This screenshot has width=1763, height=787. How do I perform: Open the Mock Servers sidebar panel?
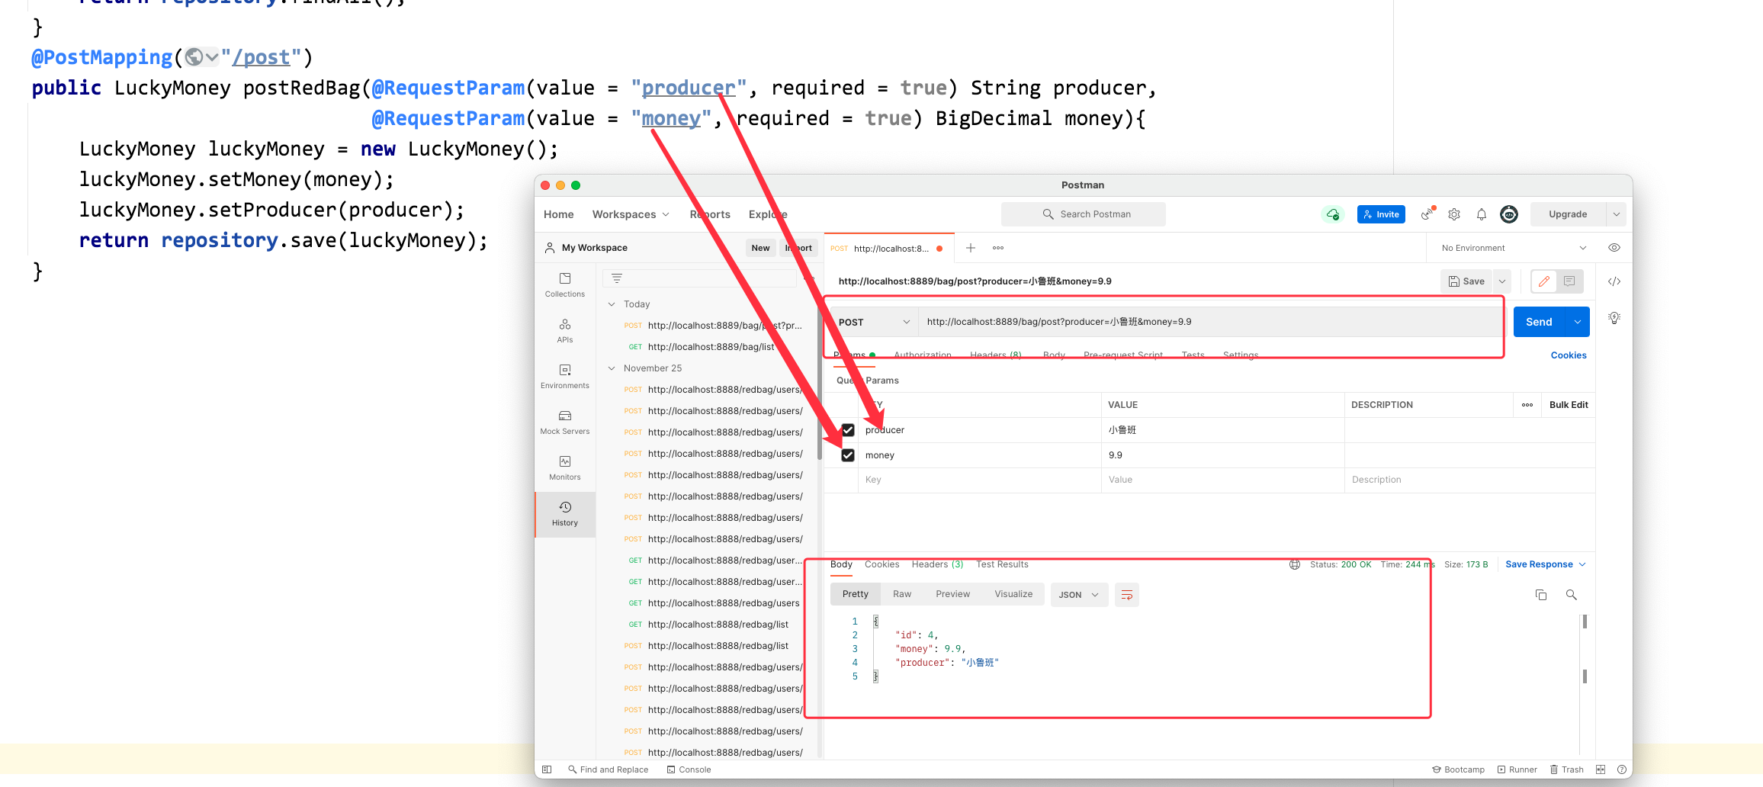565,422
